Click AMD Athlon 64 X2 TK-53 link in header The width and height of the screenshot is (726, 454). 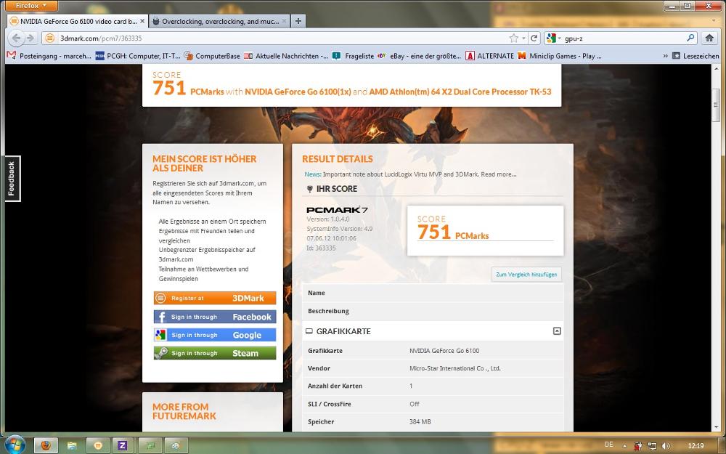[460, 92]
